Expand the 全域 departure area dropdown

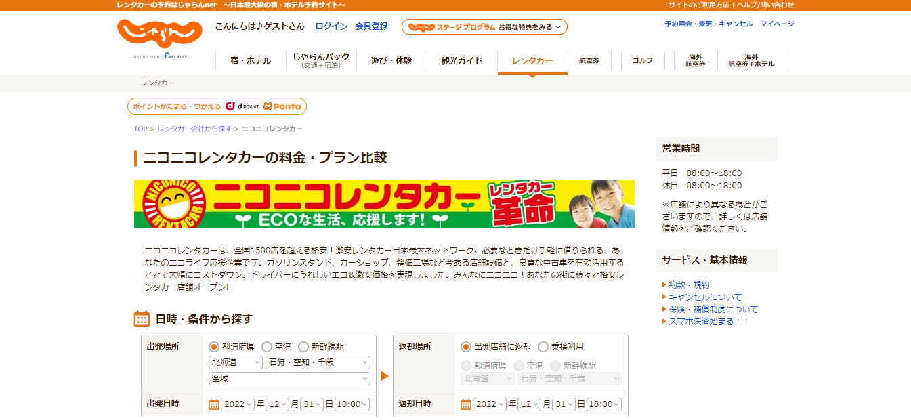coord(289,379)
